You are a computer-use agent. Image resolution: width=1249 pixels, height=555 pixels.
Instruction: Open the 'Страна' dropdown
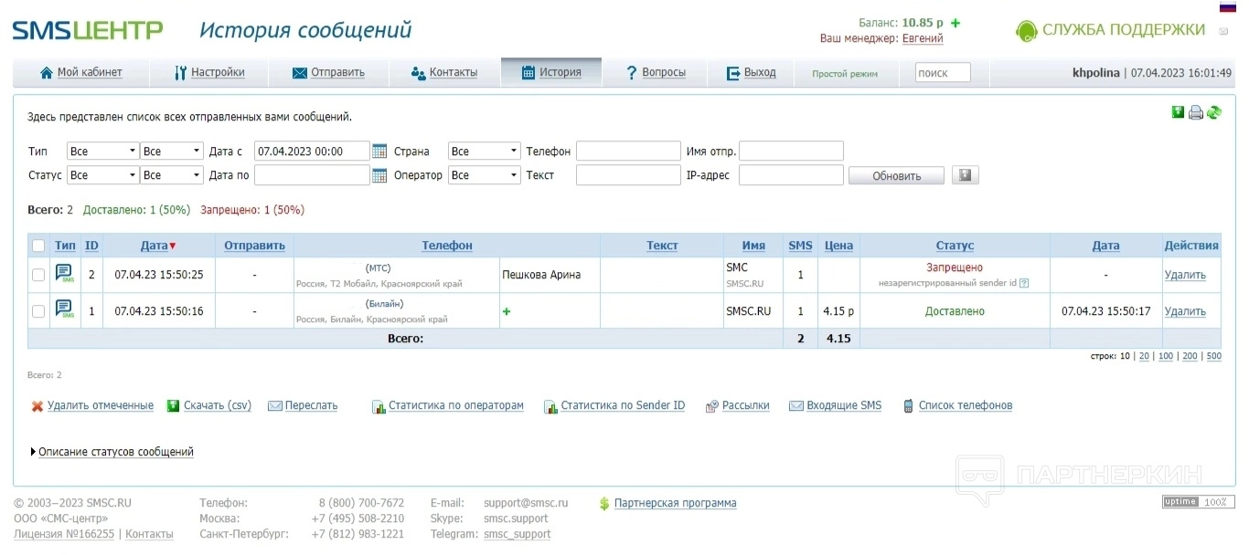point(484,152)
